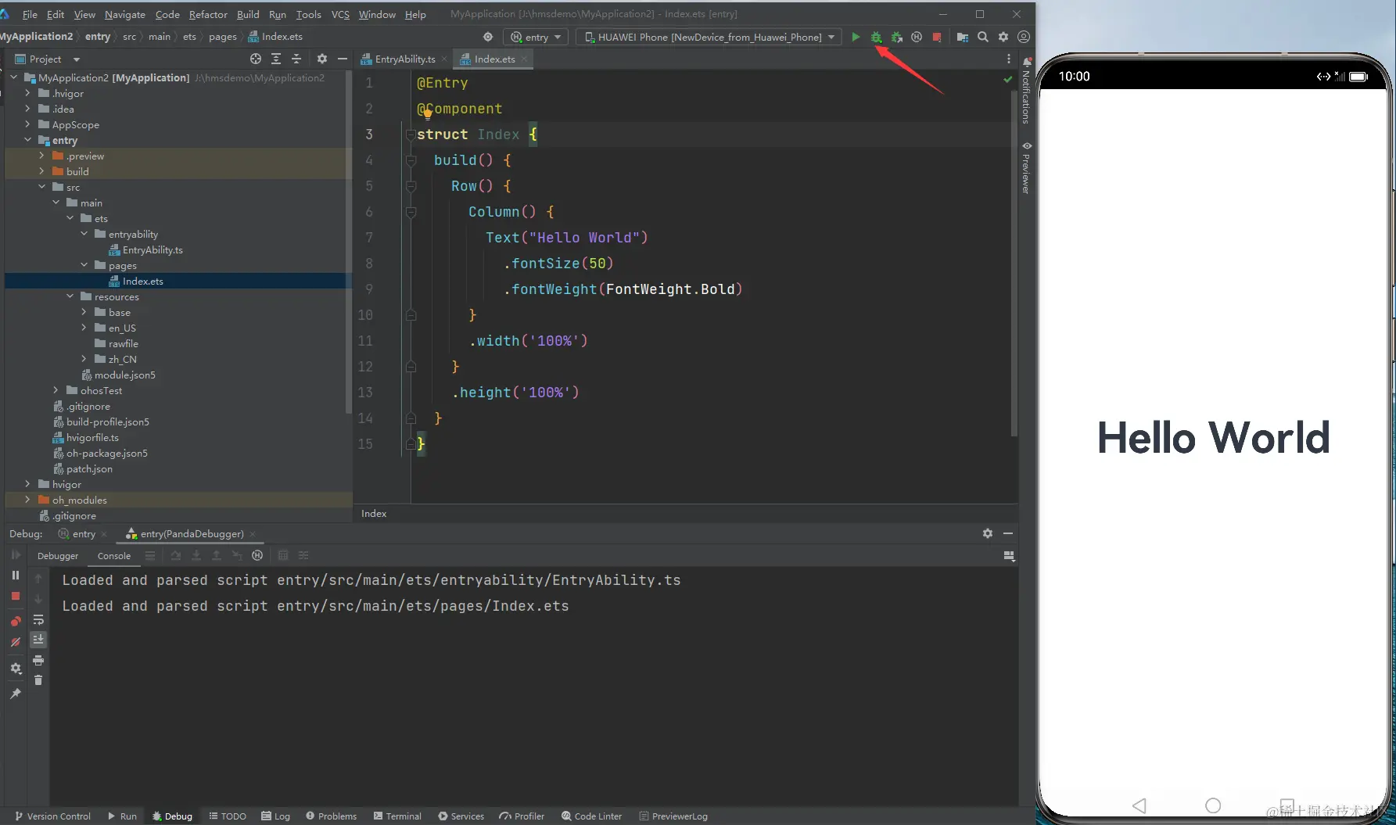The height and width of the screenshot is (825, 1396).
Task: Tap the home button on phone emulator
Action: [1213, 805]
